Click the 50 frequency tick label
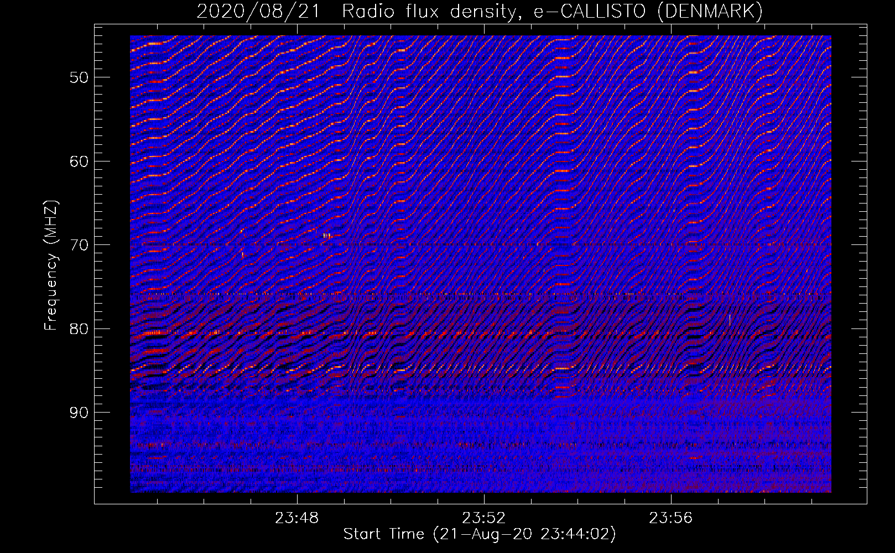 [x=79, y=77]
